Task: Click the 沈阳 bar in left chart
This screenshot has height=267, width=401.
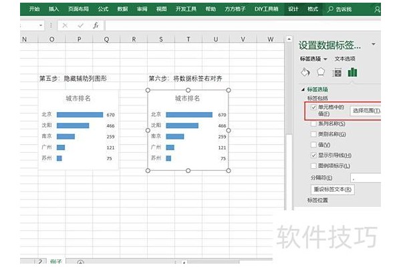Action: tap(73, 125)
